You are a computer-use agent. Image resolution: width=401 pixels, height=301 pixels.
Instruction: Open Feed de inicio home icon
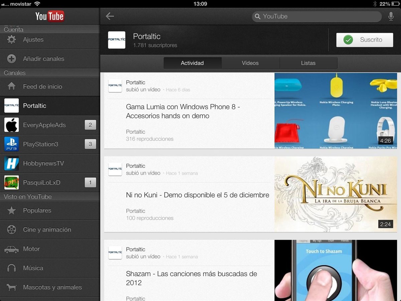12,86
